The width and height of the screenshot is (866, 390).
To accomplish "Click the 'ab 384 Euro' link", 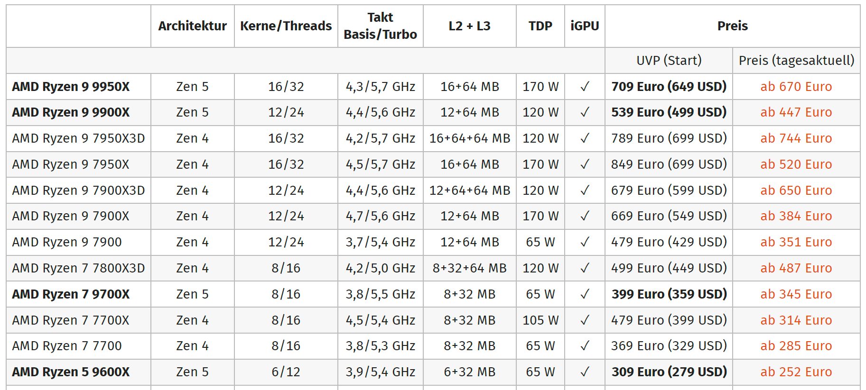I will click(796, 216).
